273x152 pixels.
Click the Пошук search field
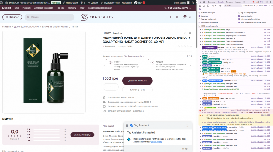[x=49, y=17]
